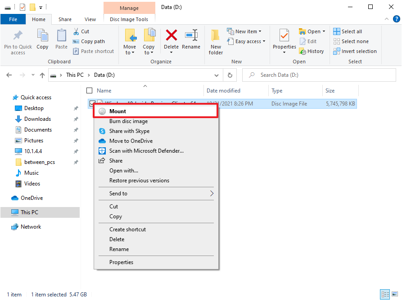Image resolution: width=402 pixels, height=300 pixels.
Task: Click inside the Search Data (D:) box
Action: 315,75
